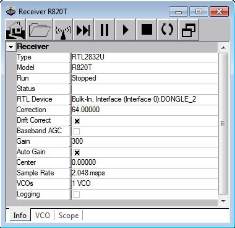Switch to the VCO tab

[x=43, y=216]
